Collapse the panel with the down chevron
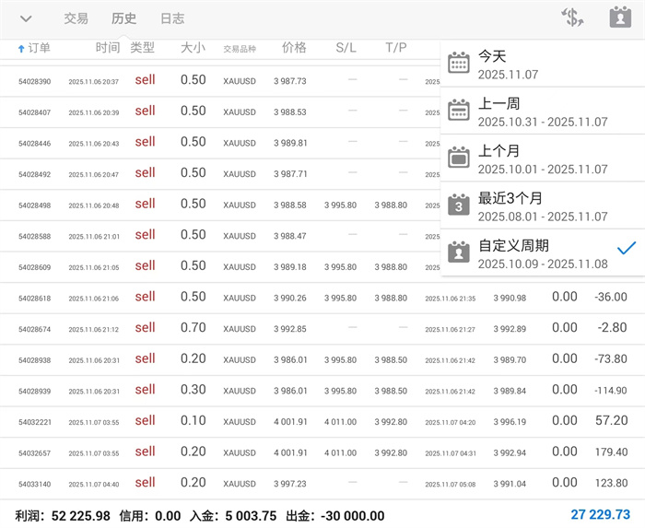Viewport: 645px width, 528px height. [26, 19]
